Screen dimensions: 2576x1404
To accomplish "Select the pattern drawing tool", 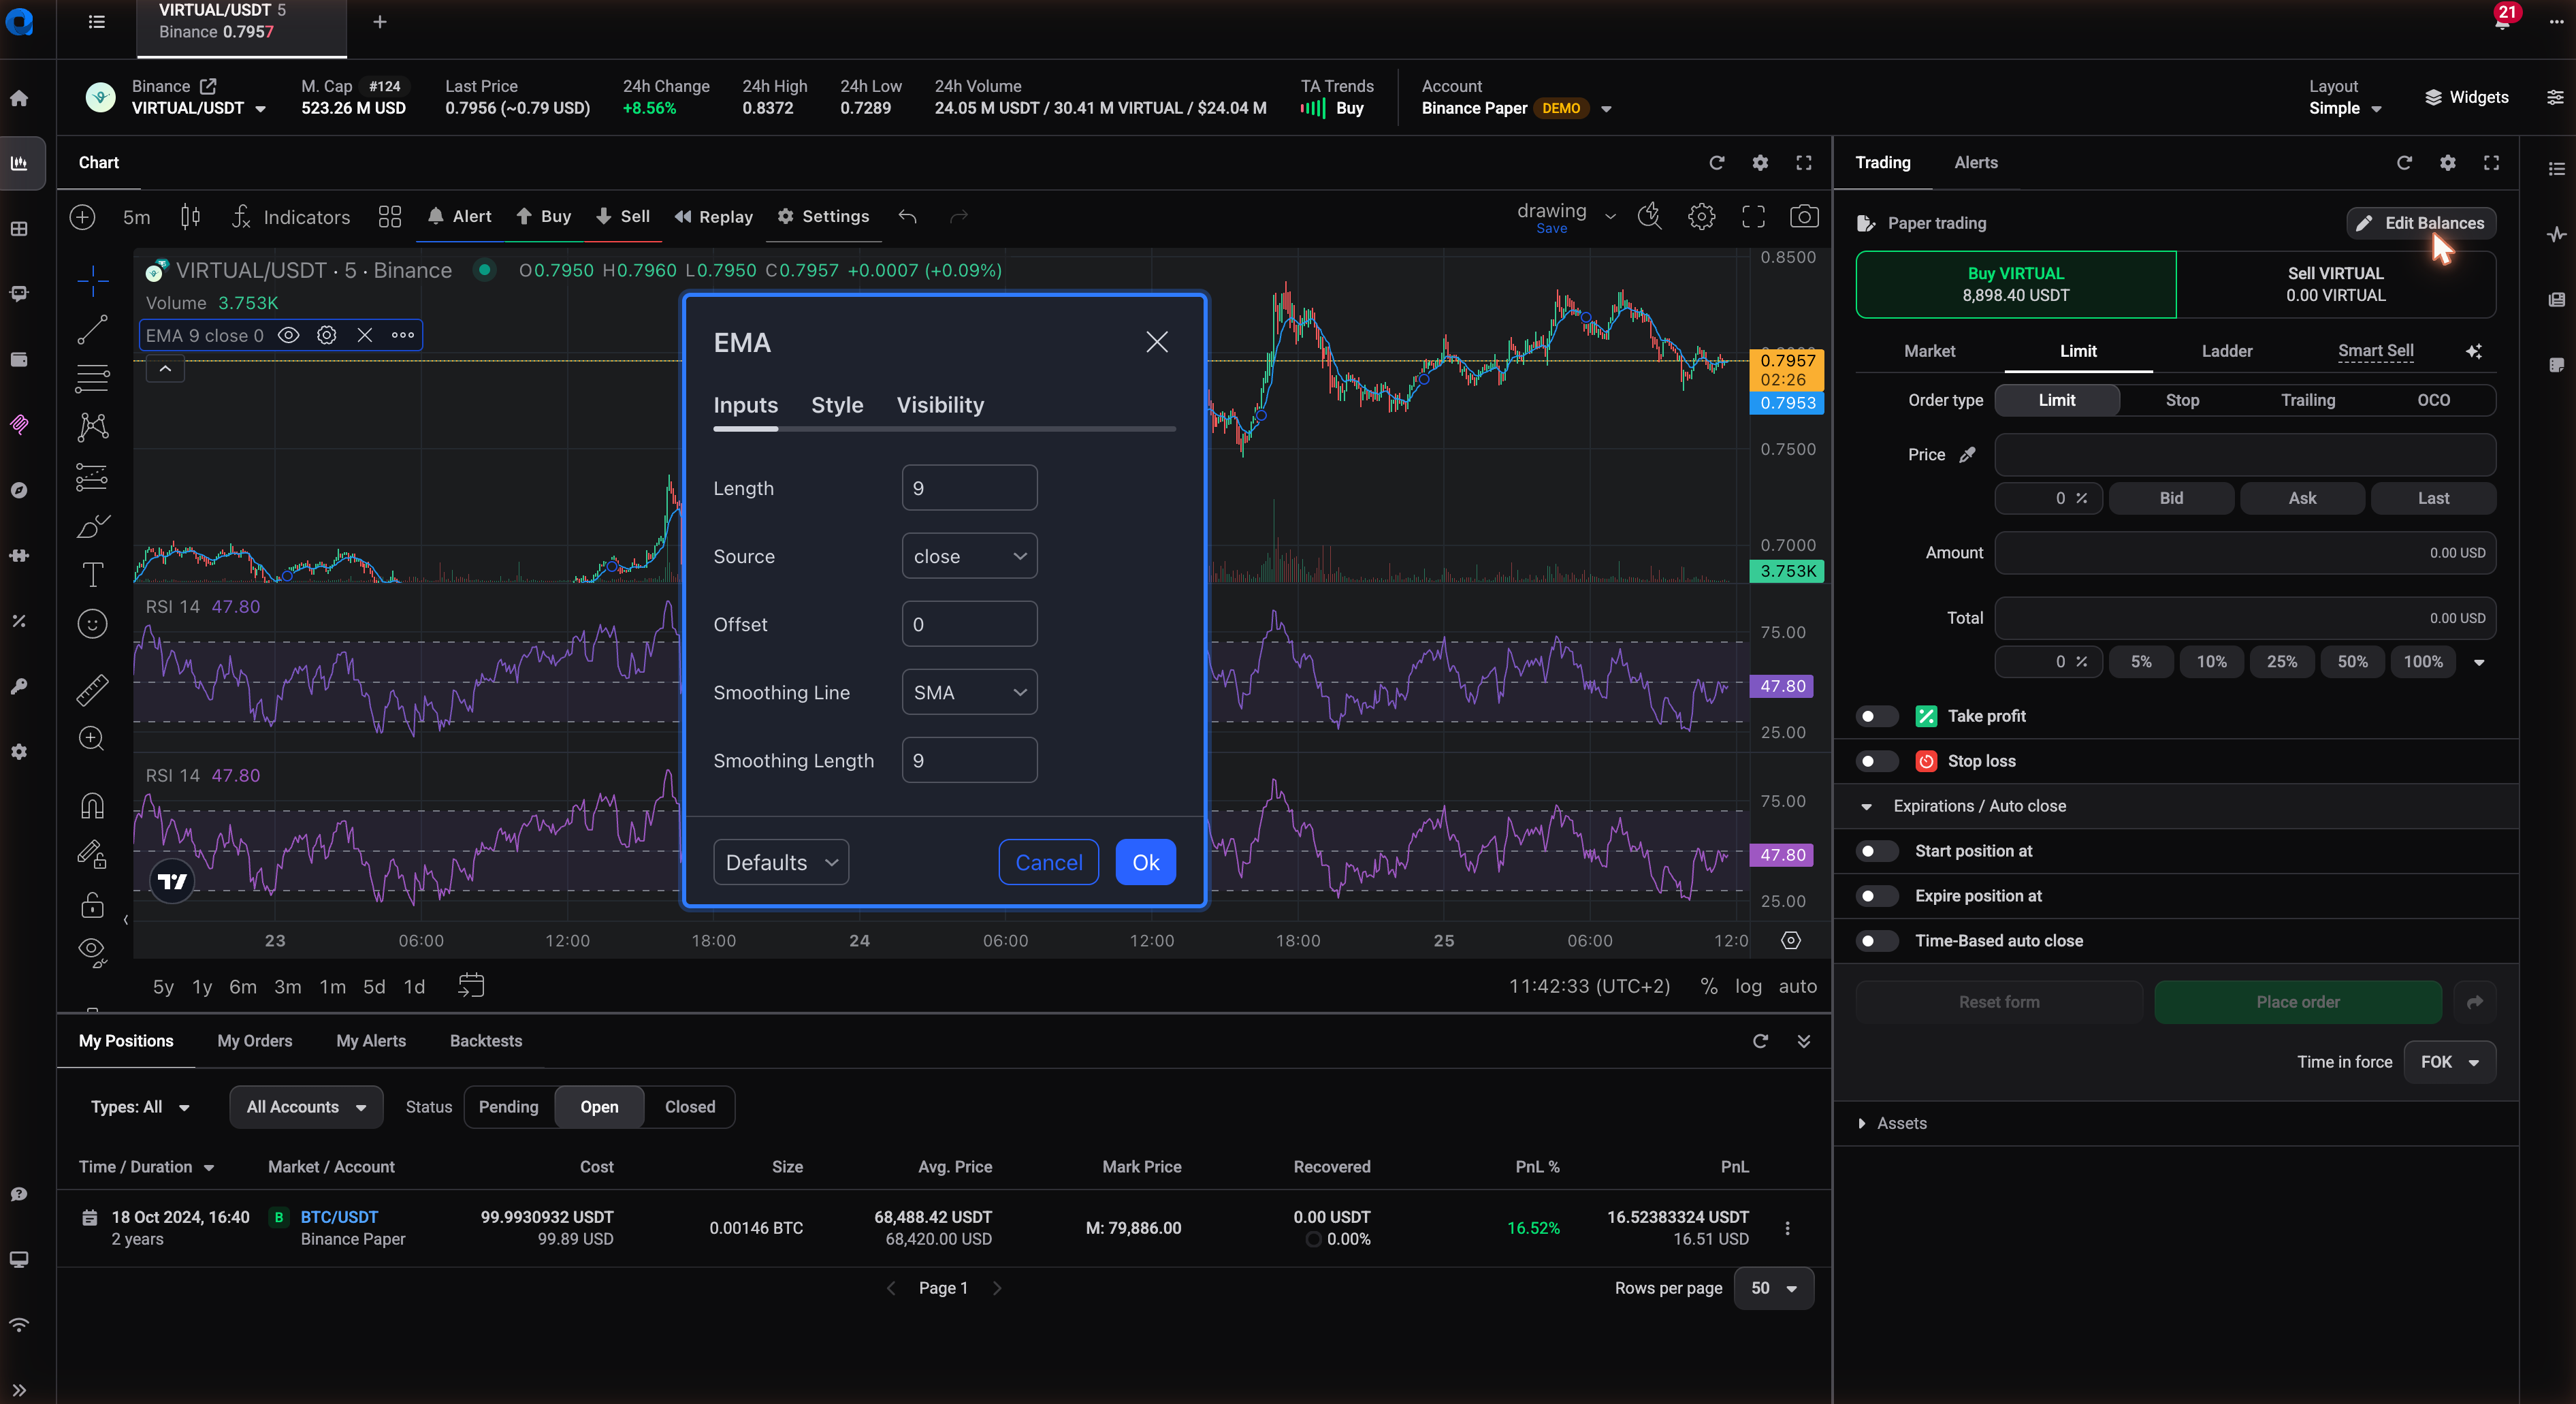I will (x=92, y=428).
